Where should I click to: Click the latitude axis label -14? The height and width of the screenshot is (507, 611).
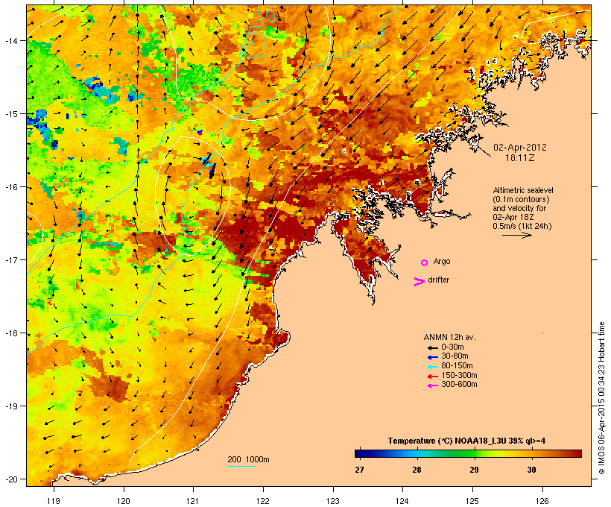(11, 40)
